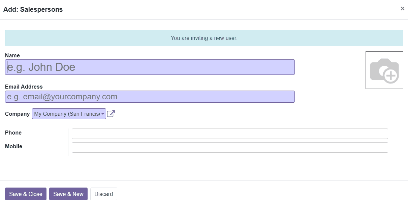Click the Name field label

(12, 55)
